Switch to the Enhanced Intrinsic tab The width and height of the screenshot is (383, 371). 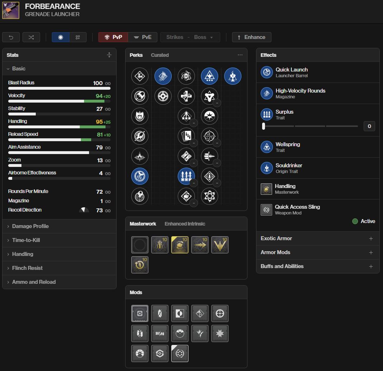point(185,224)
